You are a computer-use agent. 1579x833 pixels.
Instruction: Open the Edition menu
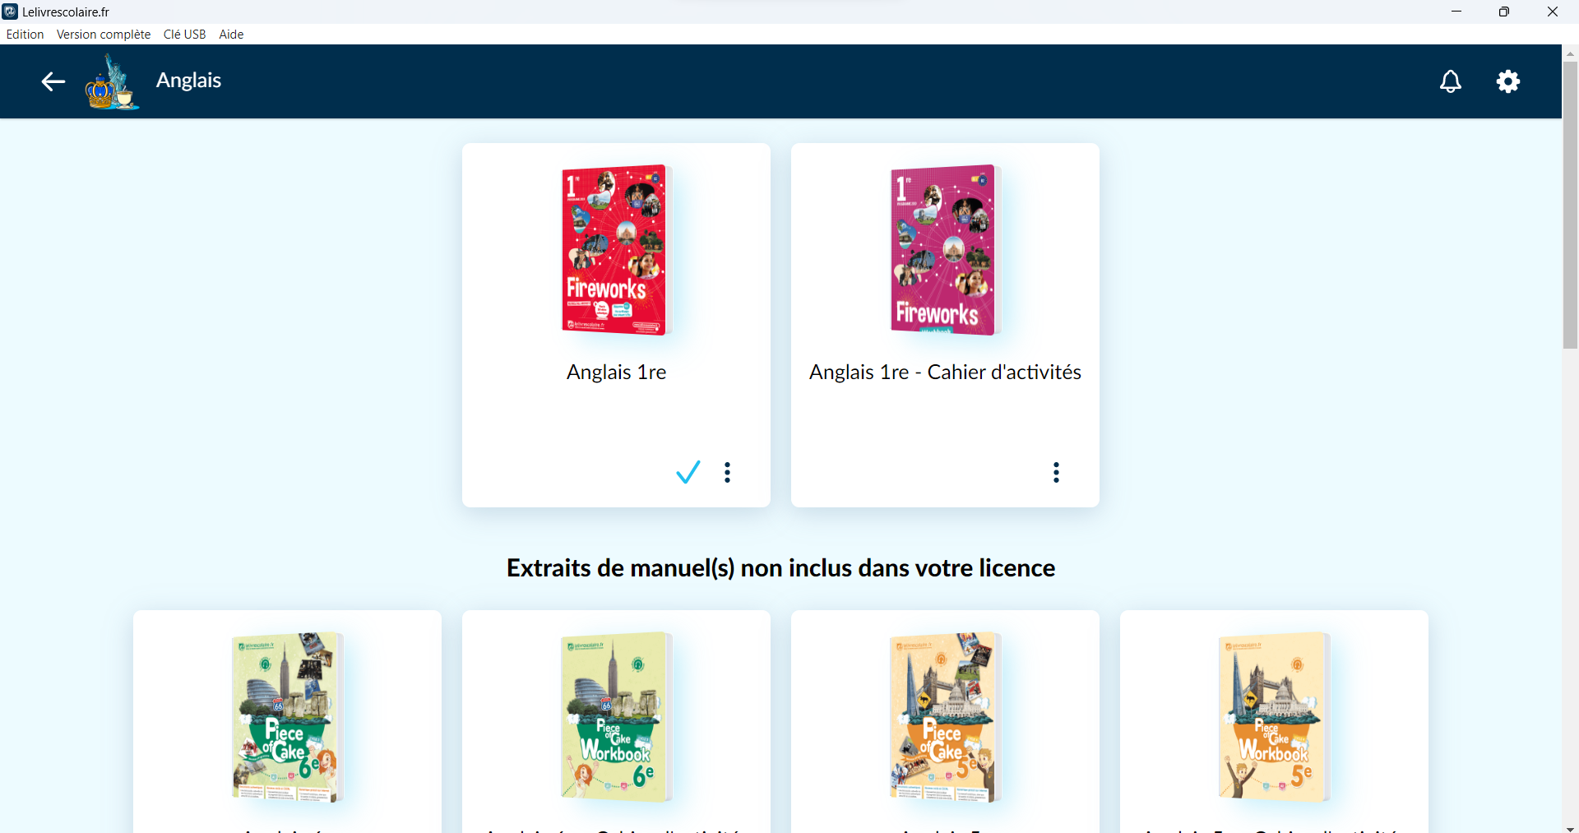click(25, 35)
